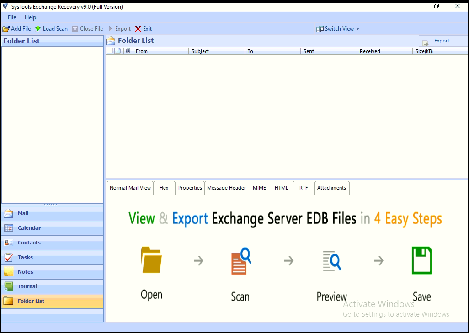Open the Help menu
The width and height of the screenshot is (469, 333).
click(30, 17)
